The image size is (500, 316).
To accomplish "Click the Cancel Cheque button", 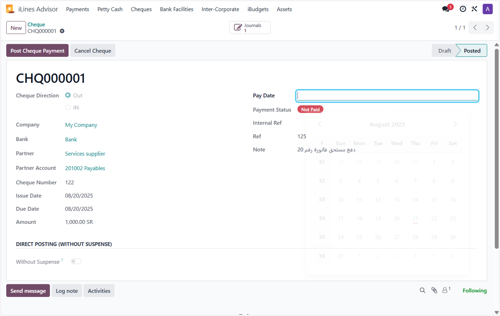I will tap(93, 51).
